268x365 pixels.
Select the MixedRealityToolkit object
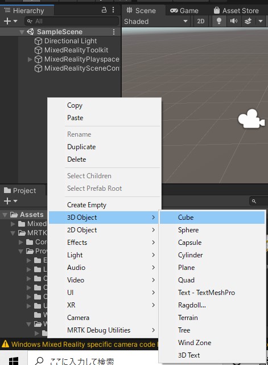(76, 50)
